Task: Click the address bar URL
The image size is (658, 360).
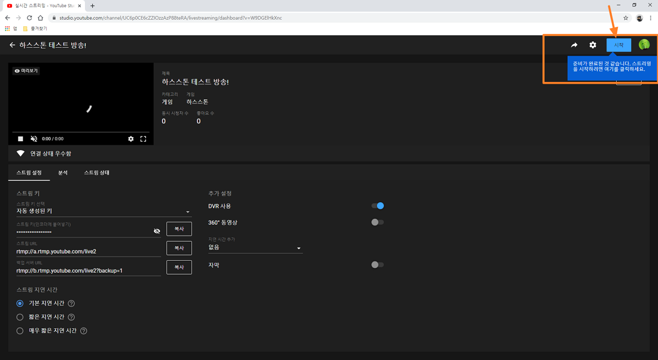Action: [x=171, y=18]
